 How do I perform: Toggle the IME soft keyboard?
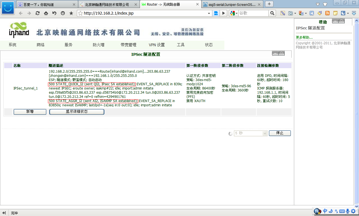(x=342, y=211)
